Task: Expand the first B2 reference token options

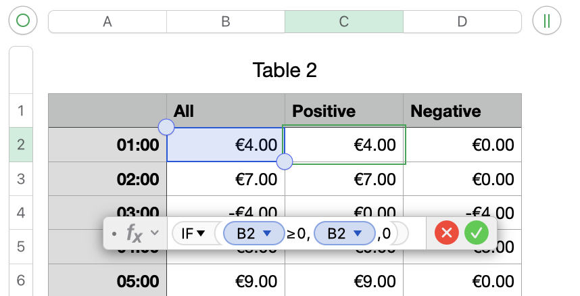Action: pyautogui.click(x=267, y=234)
